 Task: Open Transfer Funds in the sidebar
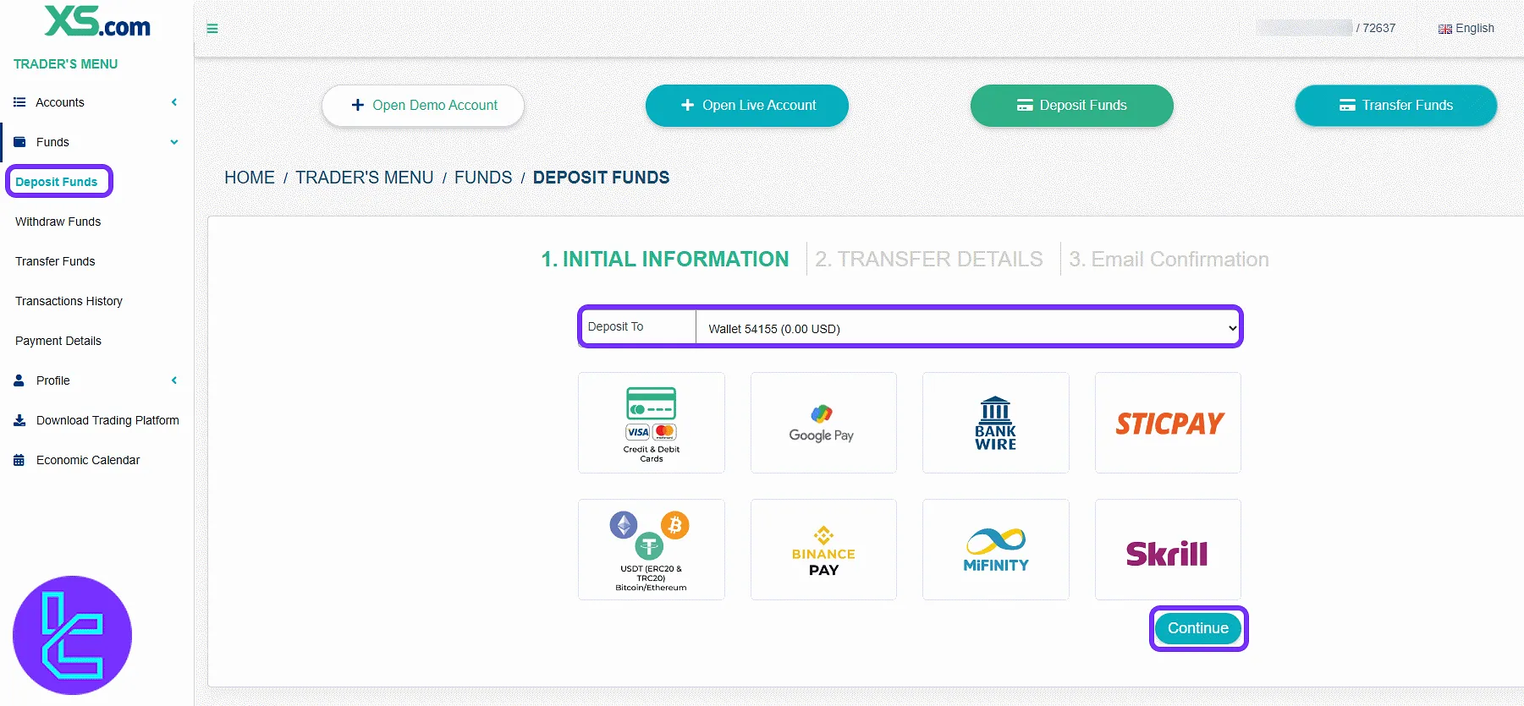pyautogui.click(x=55, y=261)
